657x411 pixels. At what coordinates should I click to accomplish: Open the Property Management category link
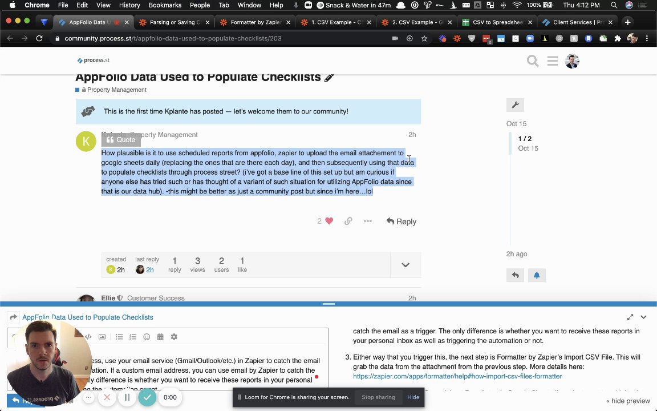tap(116, 90)
